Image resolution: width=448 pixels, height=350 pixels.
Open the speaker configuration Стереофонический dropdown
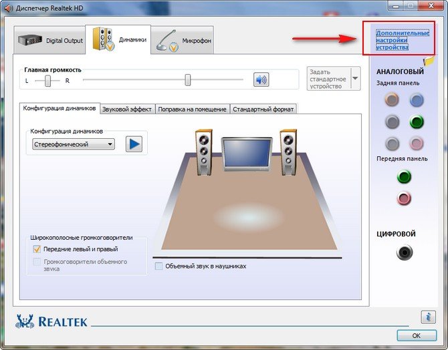click(x=74, y=144)
